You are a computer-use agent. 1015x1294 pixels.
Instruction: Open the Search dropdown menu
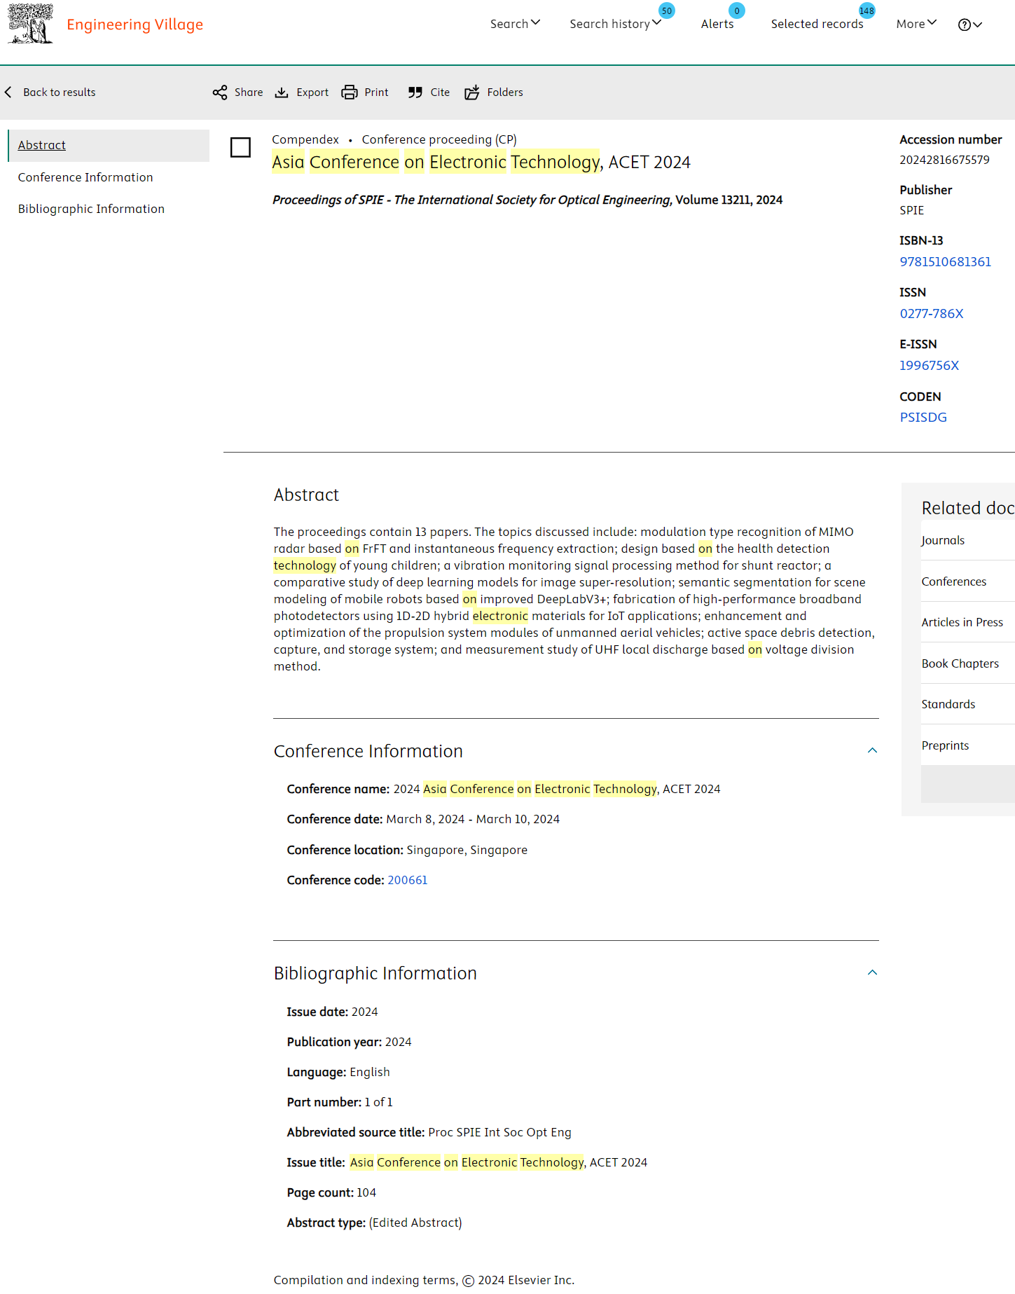click(x=515, y=24)
